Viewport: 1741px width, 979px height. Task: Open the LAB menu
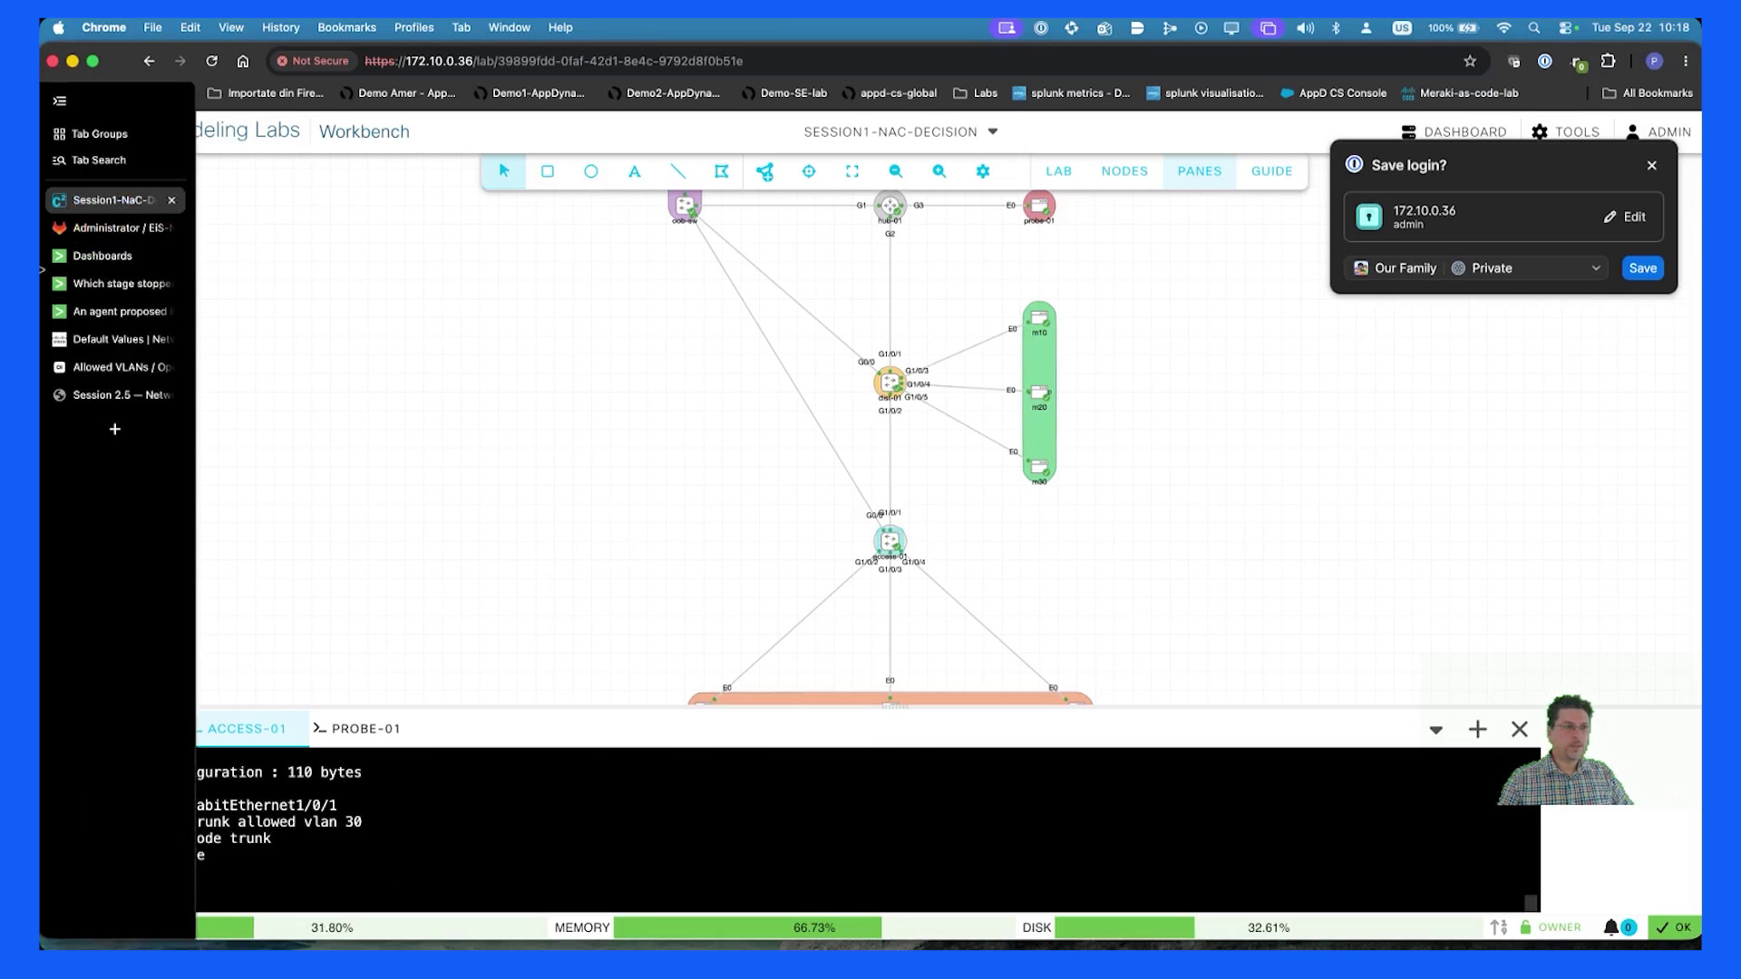(1058, 171)
